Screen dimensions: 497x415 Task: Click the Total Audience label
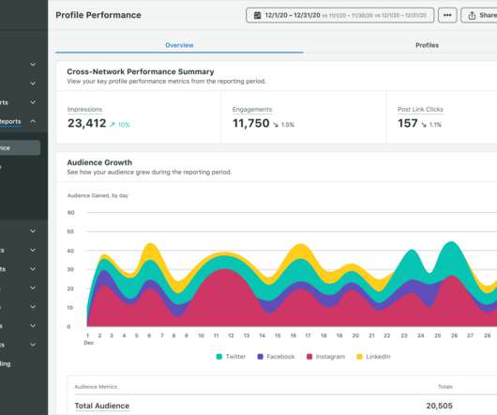tap(102, 406)
